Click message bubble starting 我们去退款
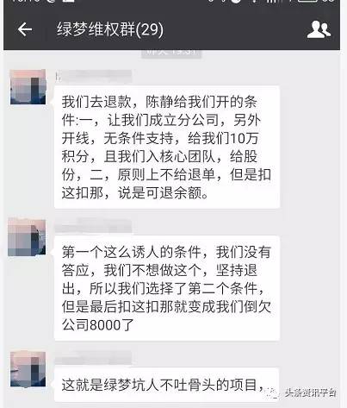This screenshot has width=347, height=408. coord(166,148)
